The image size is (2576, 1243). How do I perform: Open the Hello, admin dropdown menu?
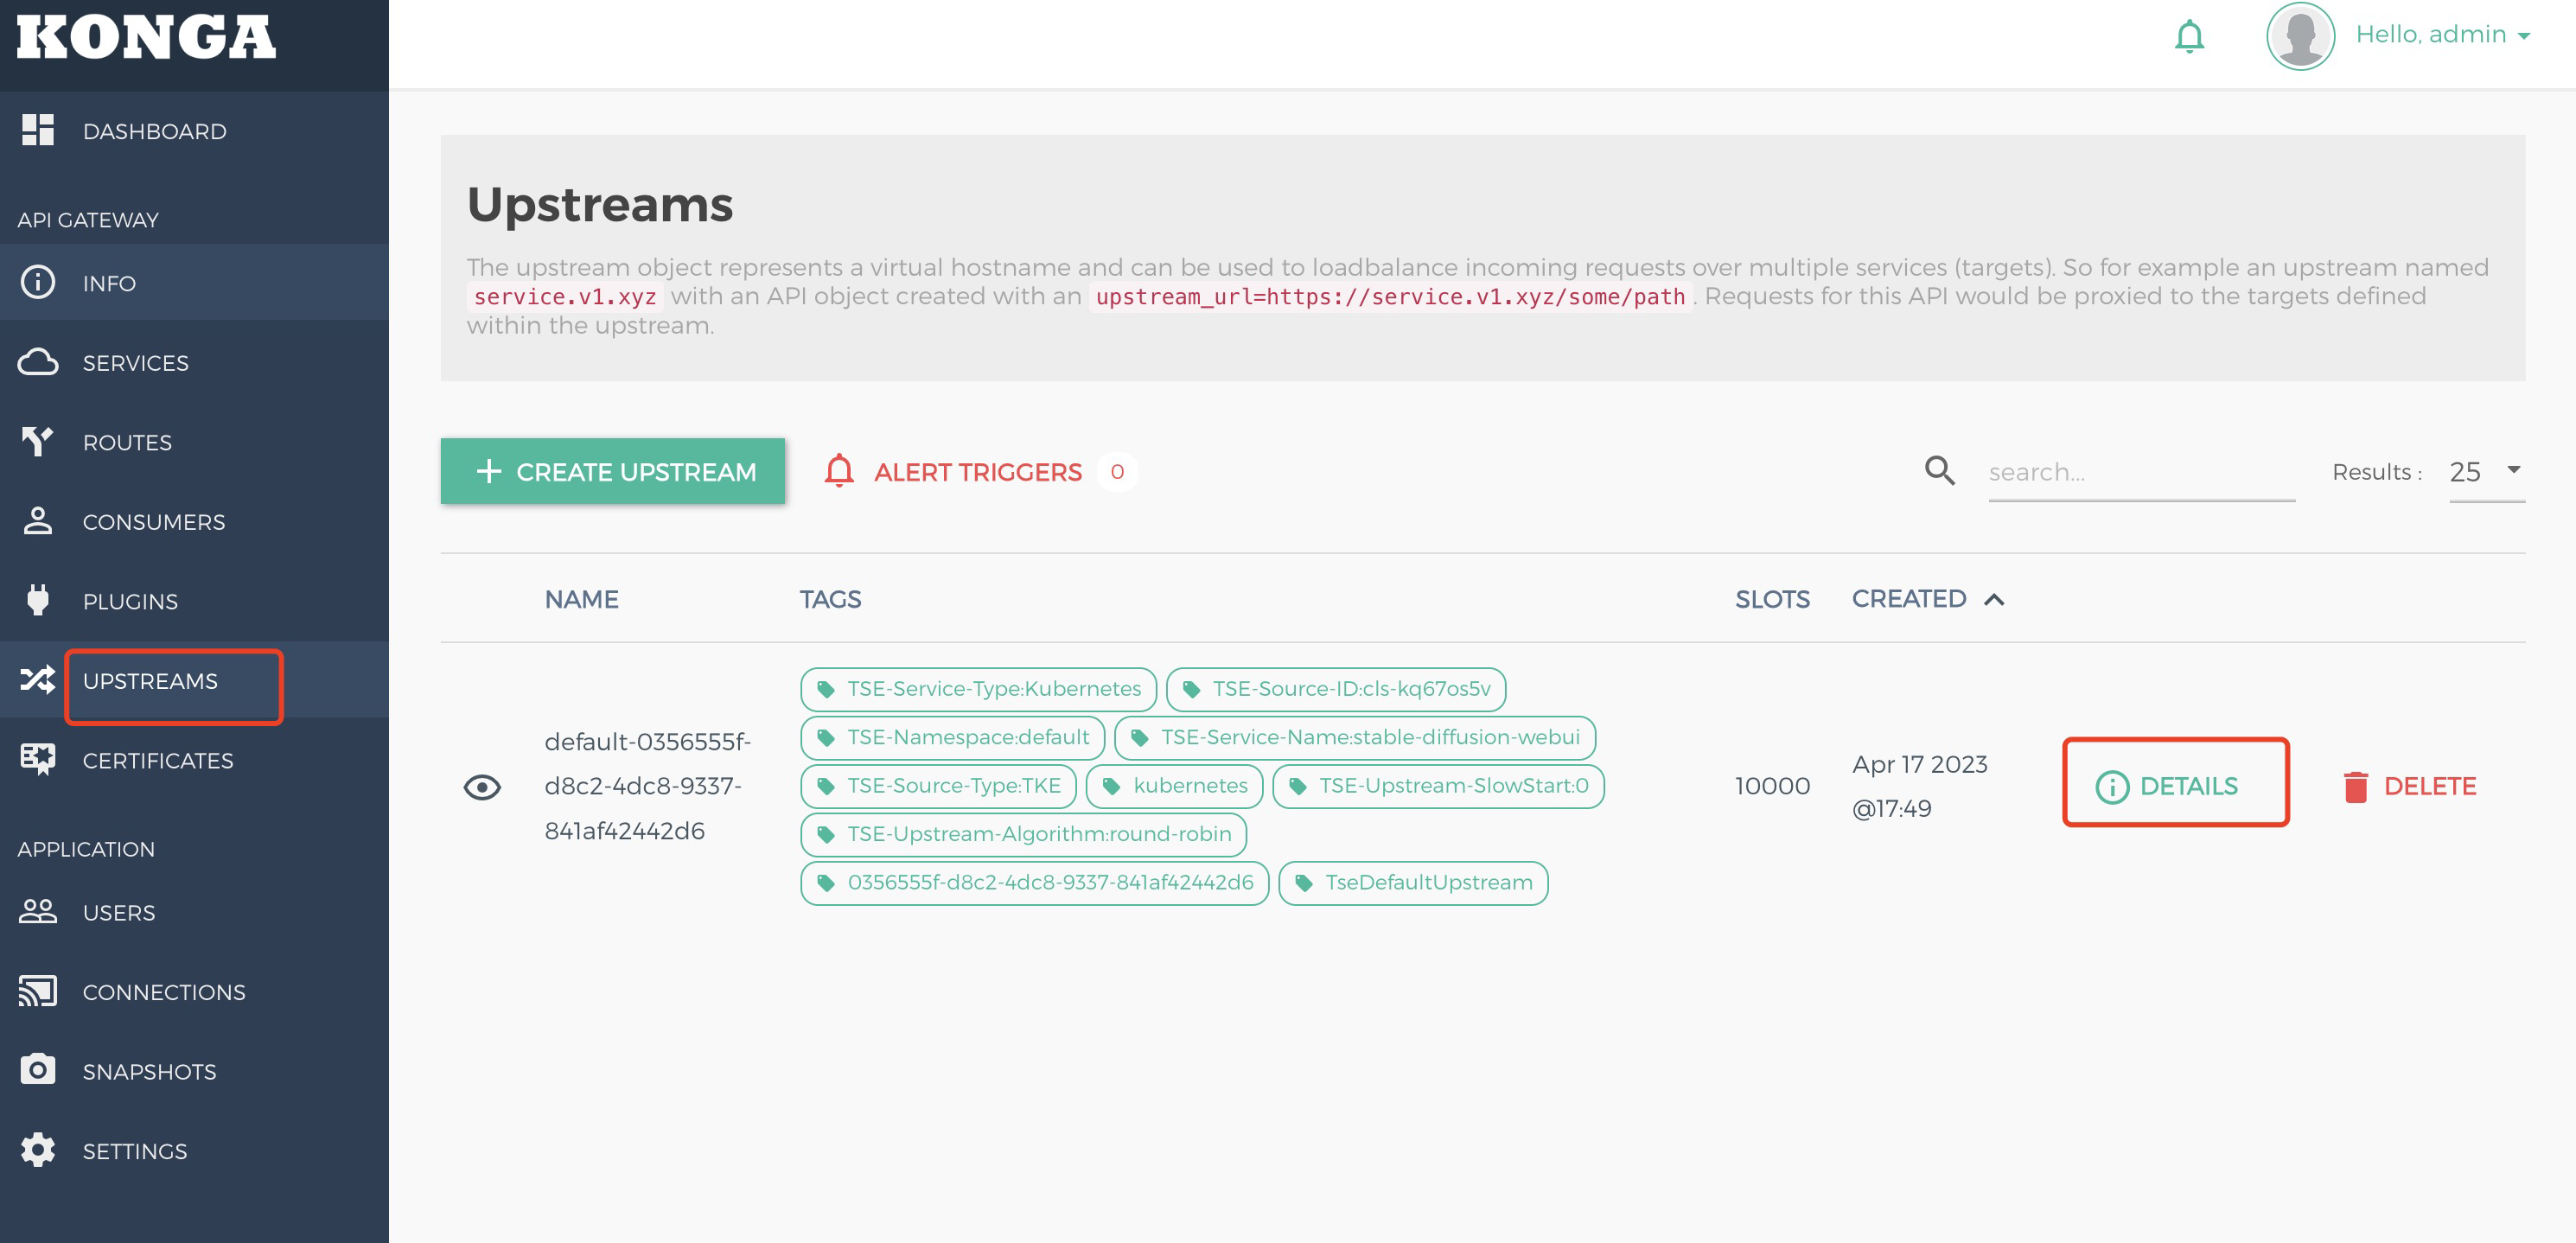(2441, 35)
